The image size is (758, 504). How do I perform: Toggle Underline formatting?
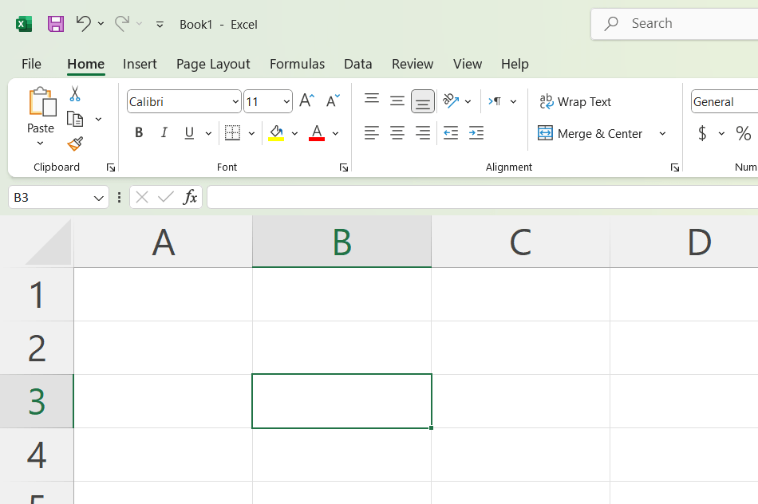[x=189, y=132]
